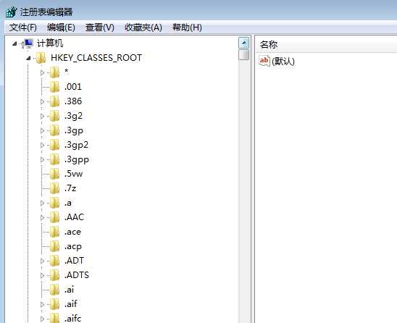Screen dimensions: 397x323
Task: Click the folder icon of .001
Action: pos(54,87)
